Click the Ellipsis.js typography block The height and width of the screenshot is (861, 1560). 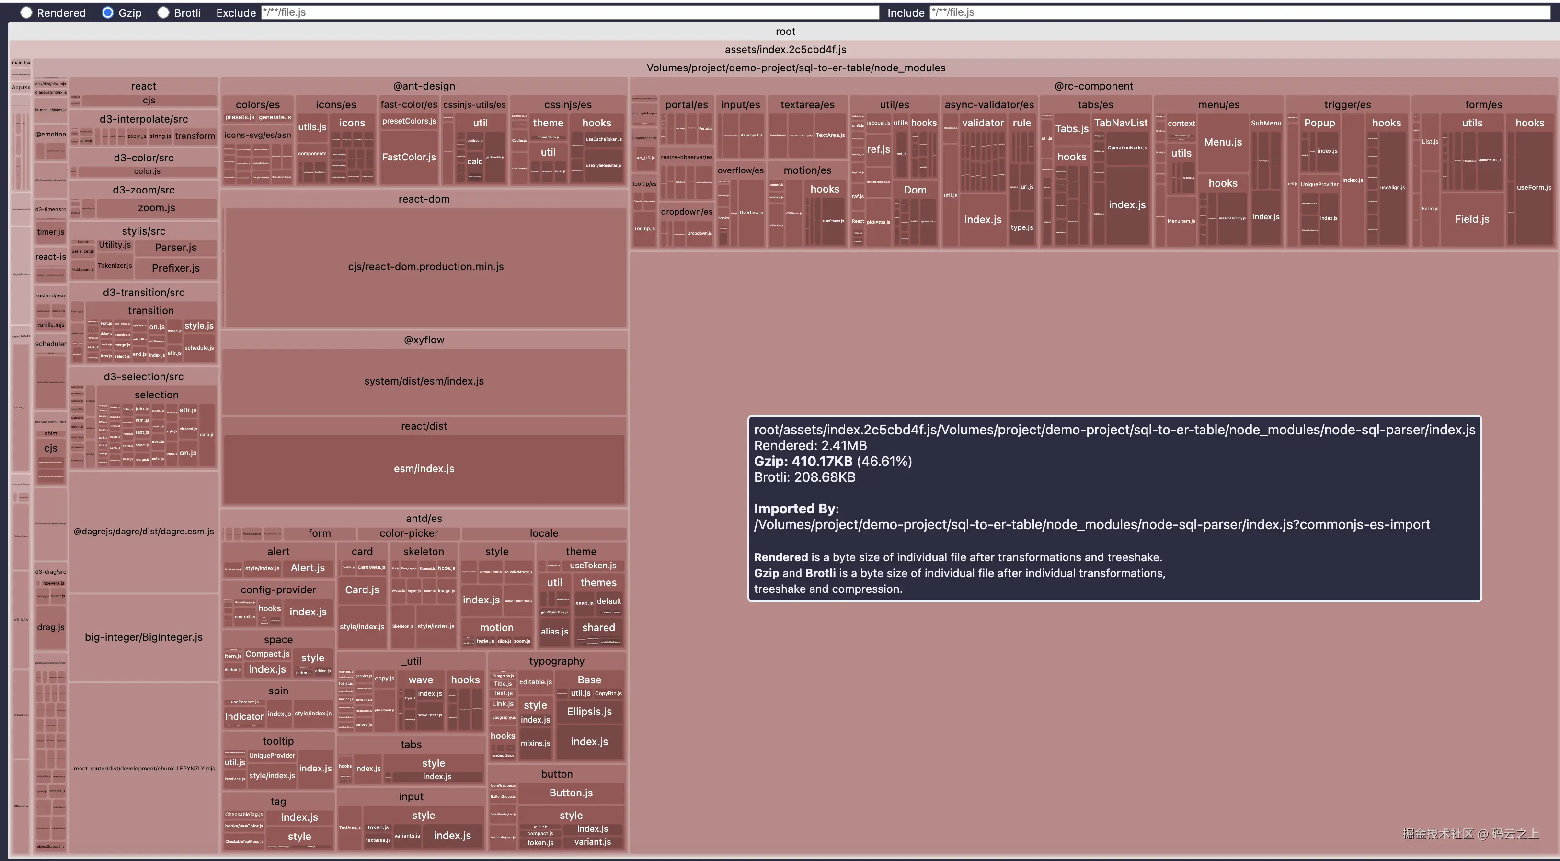(x=589, y=712)
